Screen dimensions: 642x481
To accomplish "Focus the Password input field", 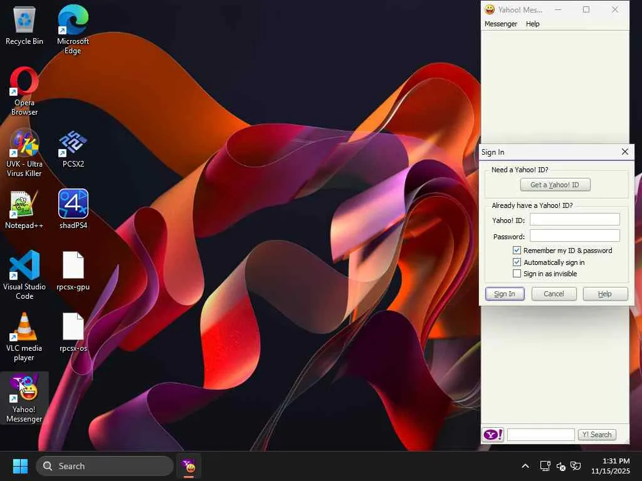I will 574,235.
